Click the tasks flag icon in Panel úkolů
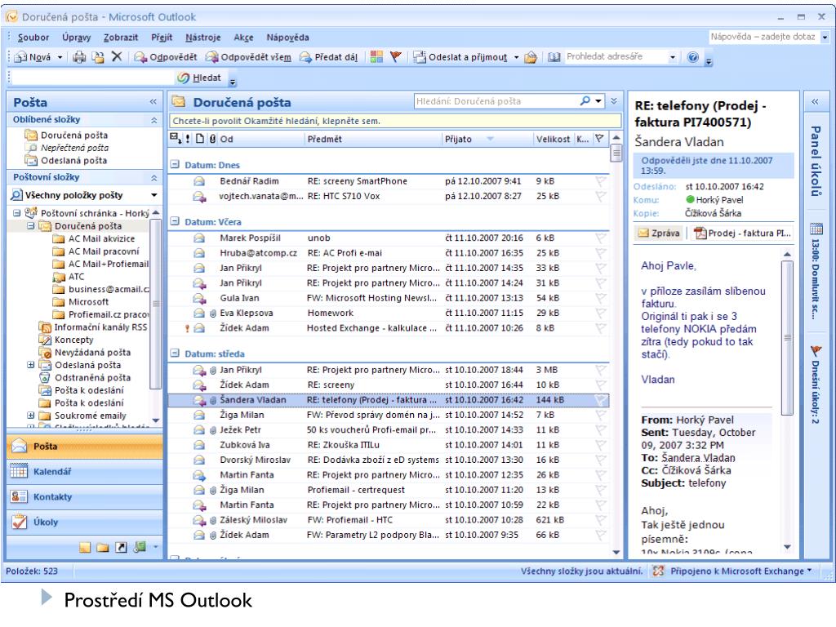This screenshot has height=627, width=836. pos(816,351)
